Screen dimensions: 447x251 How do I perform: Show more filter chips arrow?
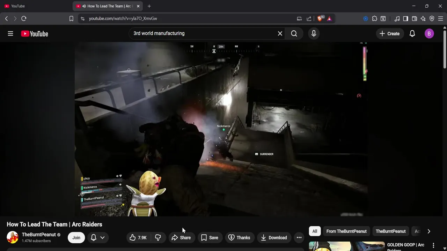click(429, 231)
